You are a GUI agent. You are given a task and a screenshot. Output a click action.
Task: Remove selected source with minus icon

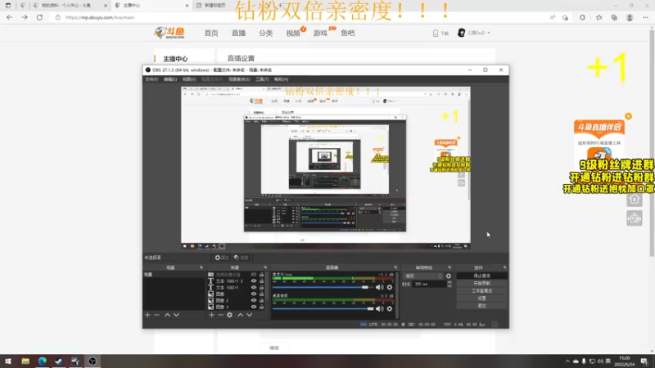(220, 315)
